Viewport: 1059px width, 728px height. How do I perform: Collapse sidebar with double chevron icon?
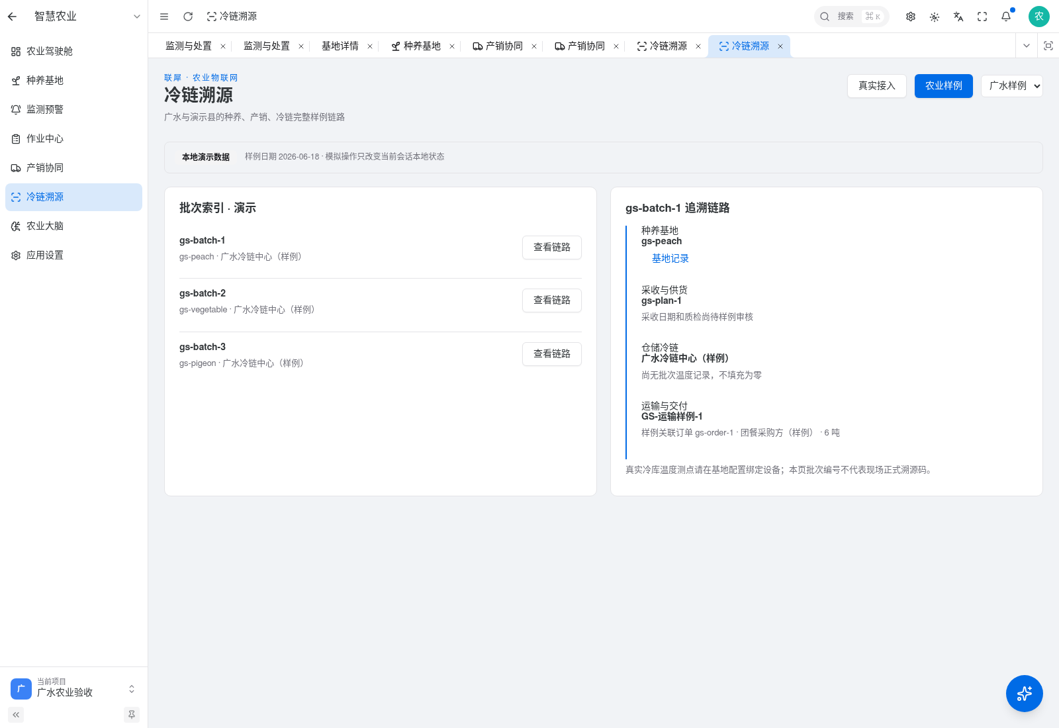click(x=16, y=715)
